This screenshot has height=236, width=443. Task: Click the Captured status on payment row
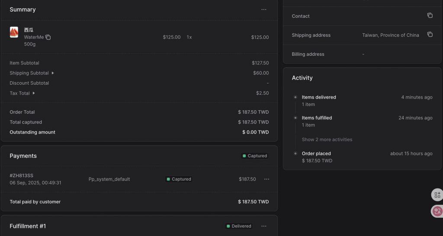coord(179,179)
